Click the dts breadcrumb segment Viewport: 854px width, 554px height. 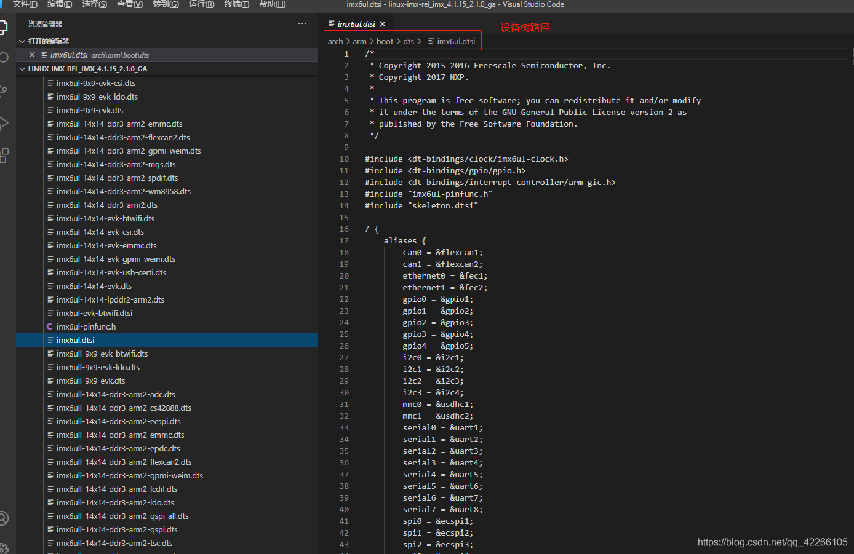coord(409,41)
